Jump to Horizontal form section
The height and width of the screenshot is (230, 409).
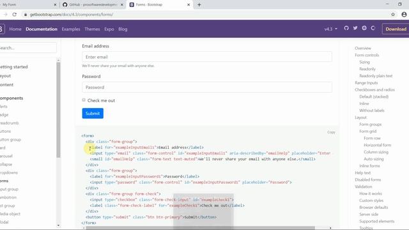coord(378,145)
